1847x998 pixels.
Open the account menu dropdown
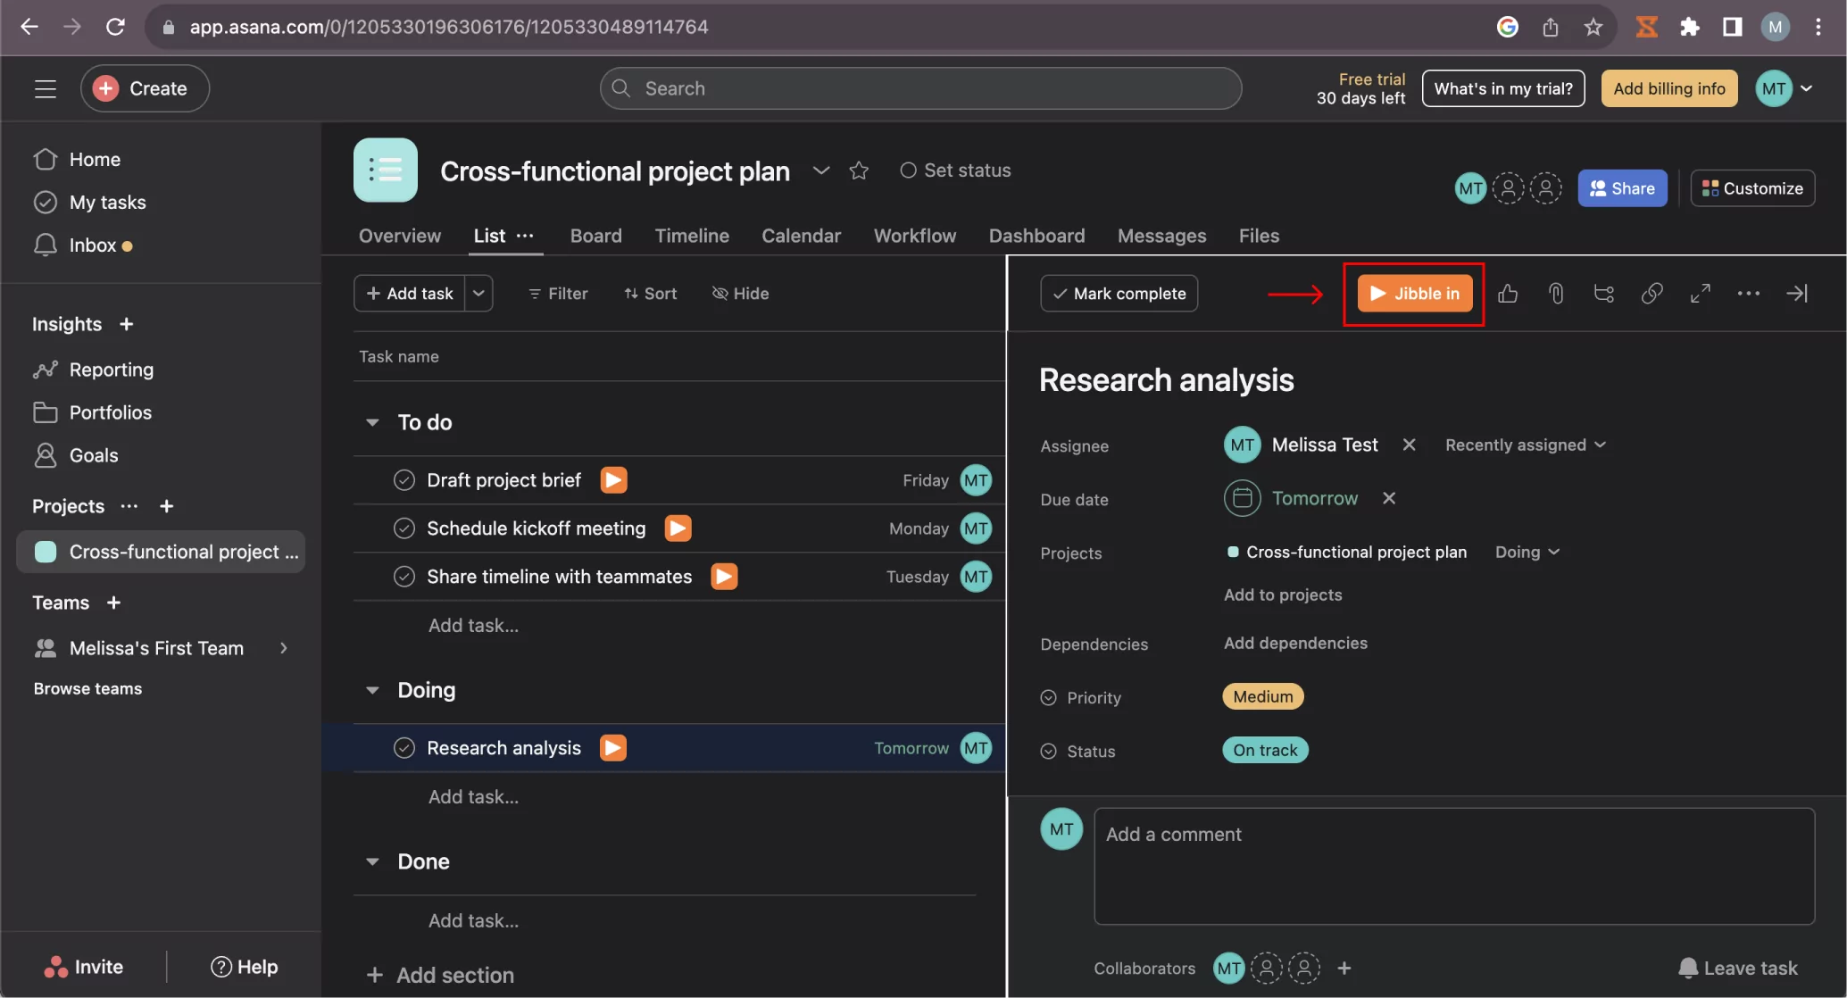pyautogui.click(x=1785, y=88)
